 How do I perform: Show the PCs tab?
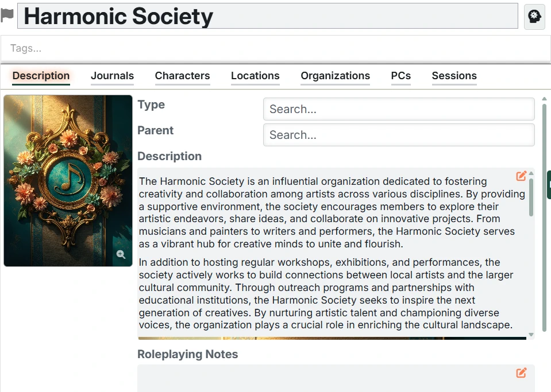(401, 76)
